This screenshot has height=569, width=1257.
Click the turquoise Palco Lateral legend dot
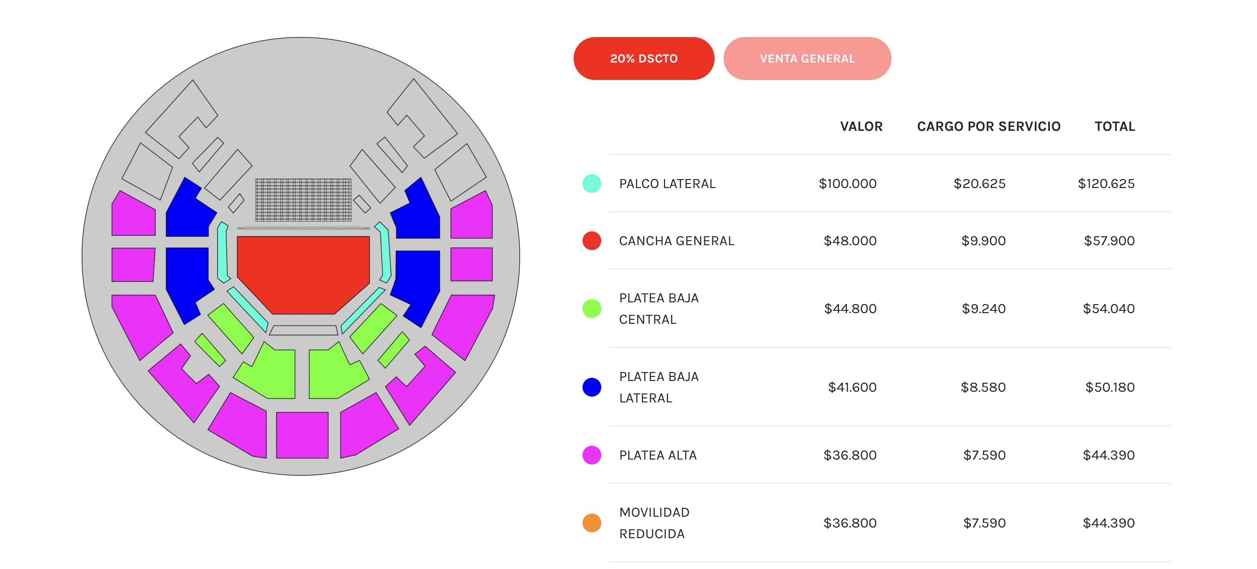(x=591, y=184)
